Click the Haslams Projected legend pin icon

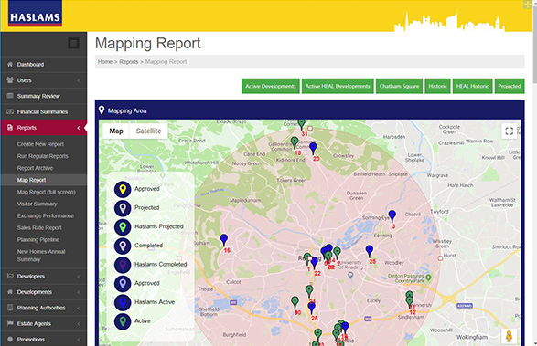click(123, 227)
